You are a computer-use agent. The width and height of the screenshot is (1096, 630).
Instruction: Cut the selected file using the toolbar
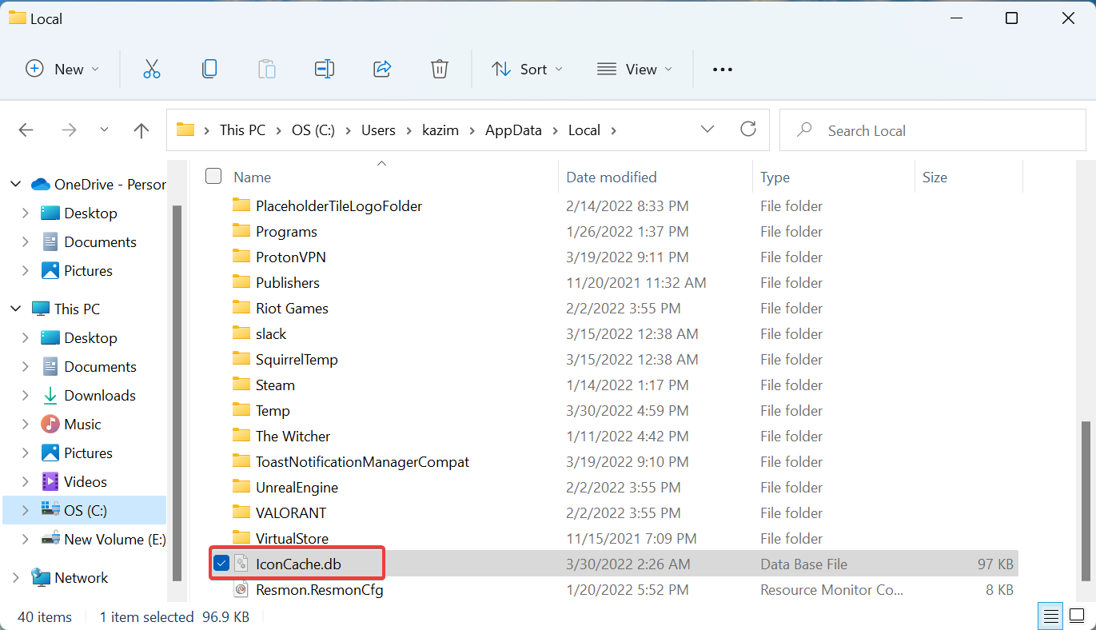[x=152, y=69]
